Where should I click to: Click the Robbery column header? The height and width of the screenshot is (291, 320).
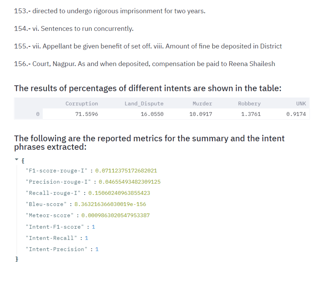point(249,104)
